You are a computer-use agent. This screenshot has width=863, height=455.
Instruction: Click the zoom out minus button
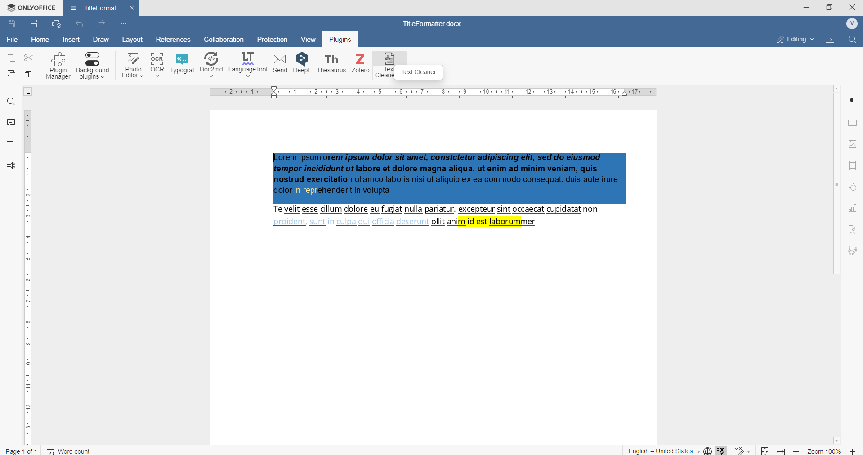796,451
